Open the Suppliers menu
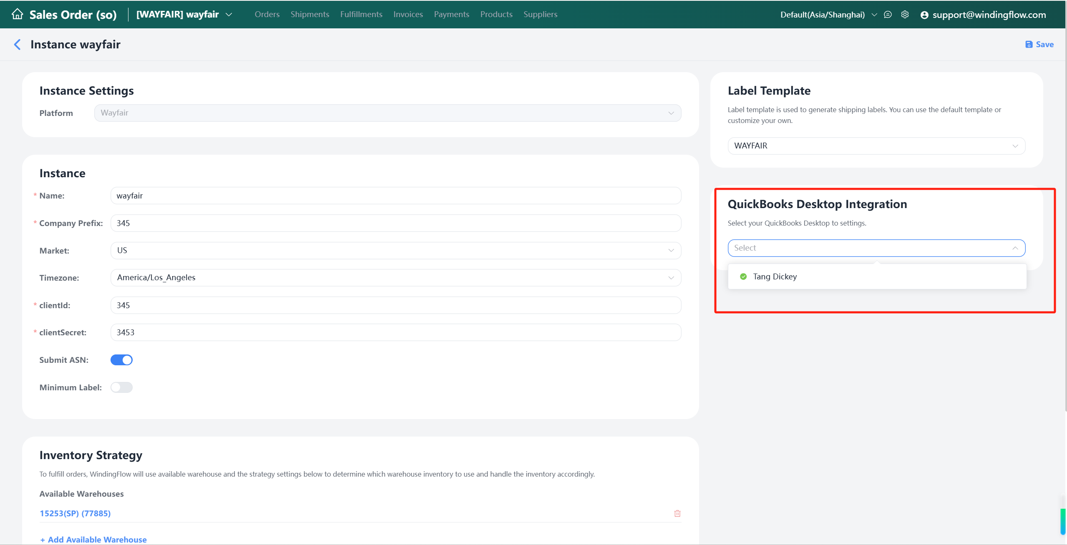 [x=540, y=14]
